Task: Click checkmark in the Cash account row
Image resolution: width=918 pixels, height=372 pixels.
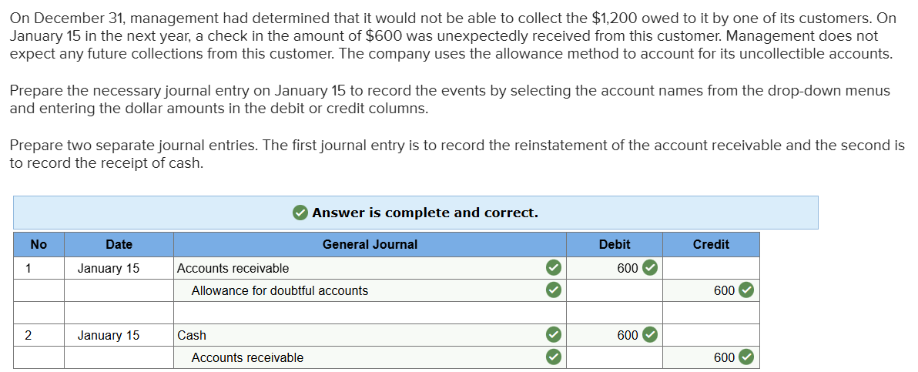Action: [552, 335]
